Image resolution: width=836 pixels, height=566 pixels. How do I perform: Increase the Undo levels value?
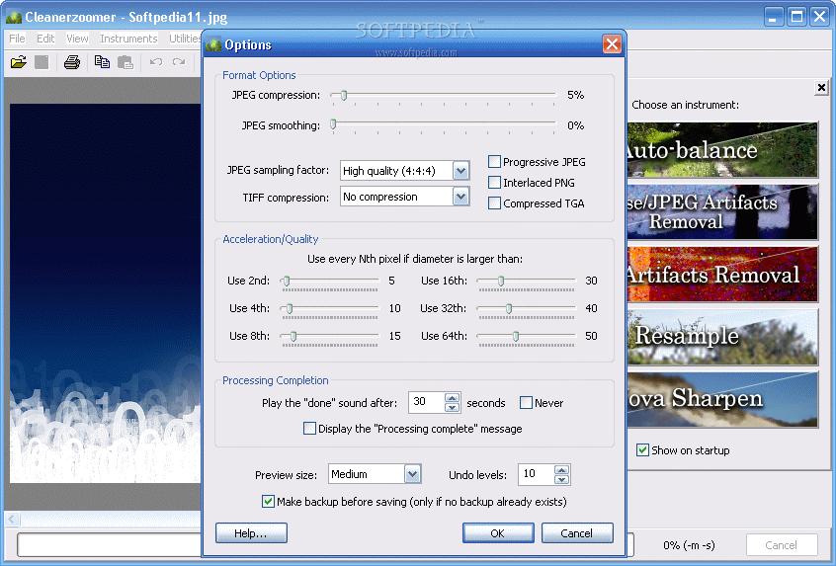tap(561, 469)
